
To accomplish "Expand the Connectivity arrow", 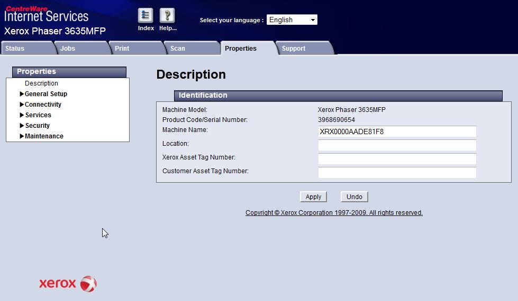I will pos(22,105).
